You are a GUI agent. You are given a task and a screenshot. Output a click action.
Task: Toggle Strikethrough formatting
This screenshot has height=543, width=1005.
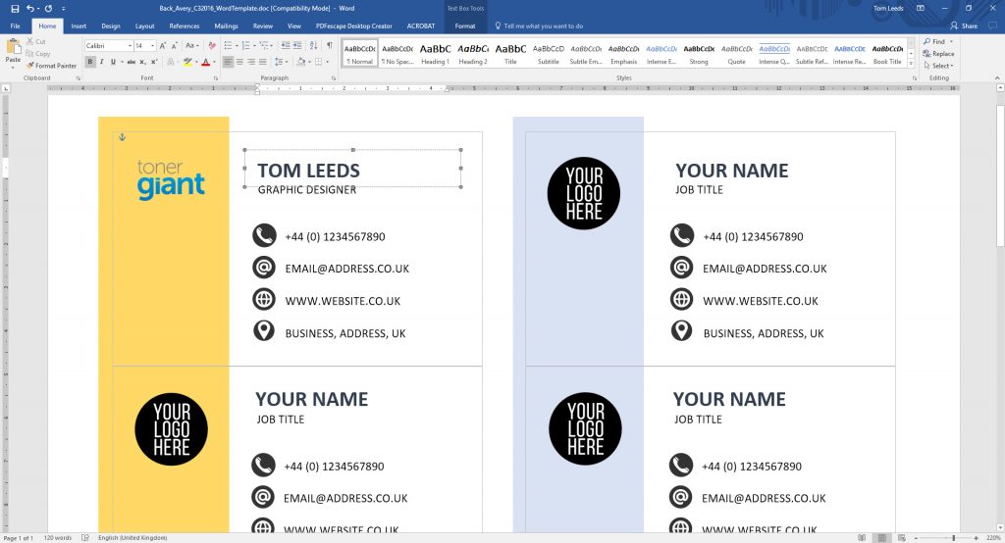point(132,62)
